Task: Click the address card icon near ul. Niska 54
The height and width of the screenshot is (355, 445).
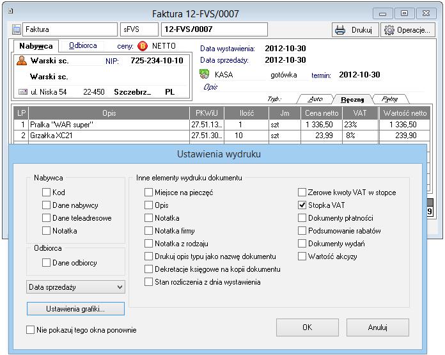Action: click(23, 91)
